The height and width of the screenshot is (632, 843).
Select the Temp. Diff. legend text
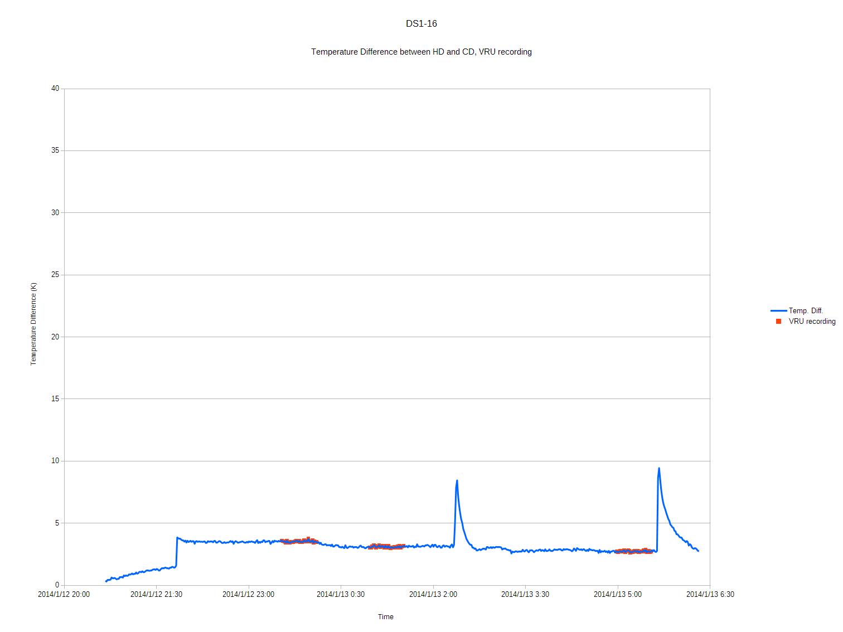(806, 311)
